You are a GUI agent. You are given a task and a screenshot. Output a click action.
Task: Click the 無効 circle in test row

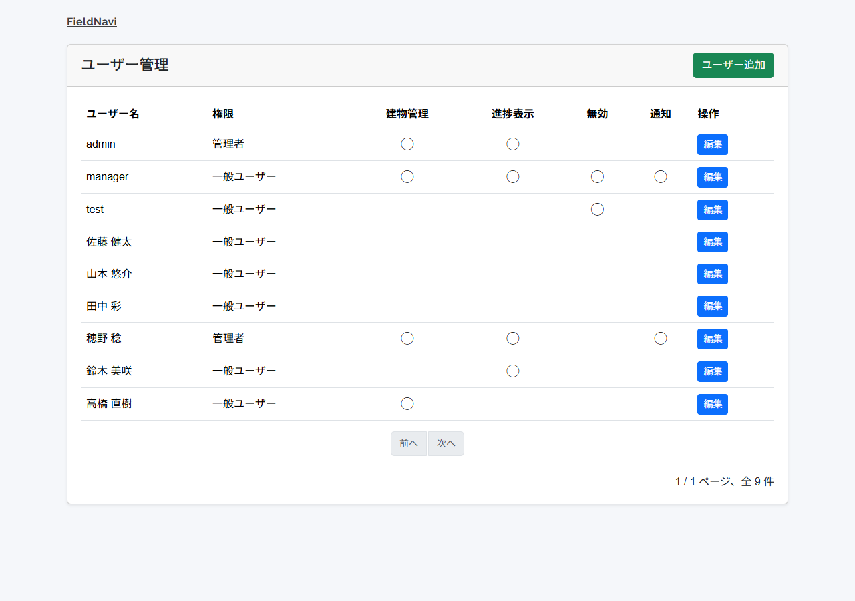598,209
